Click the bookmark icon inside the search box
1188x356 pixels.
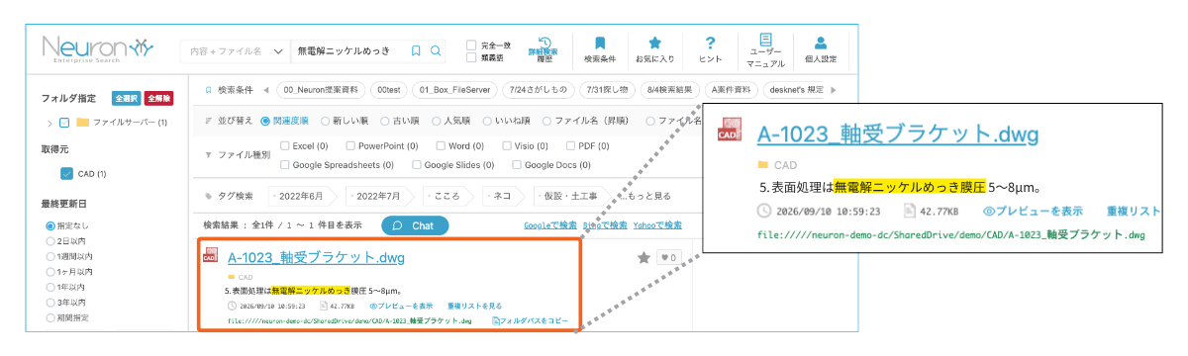[x=416, y=50]
